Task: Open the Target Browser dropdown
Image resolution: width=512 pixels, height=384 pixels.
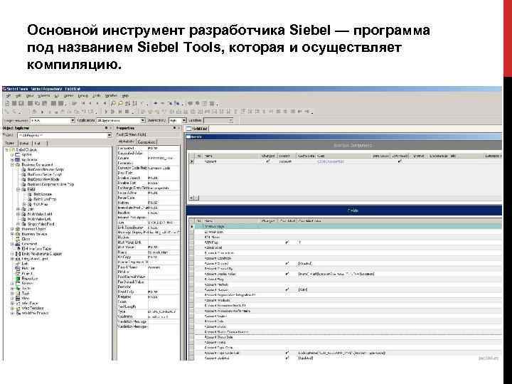Action: pyautogui.click(x=73, y=120)
